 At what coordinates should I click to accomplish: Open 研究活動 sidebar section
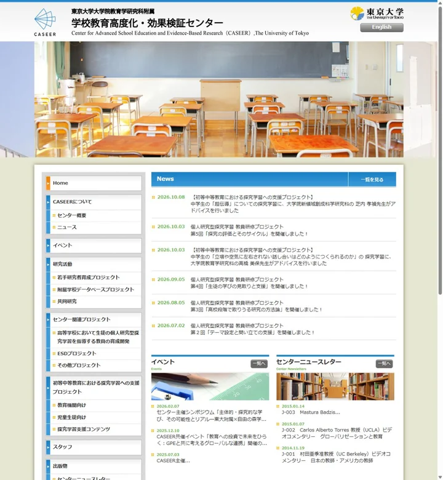(94, 264)
